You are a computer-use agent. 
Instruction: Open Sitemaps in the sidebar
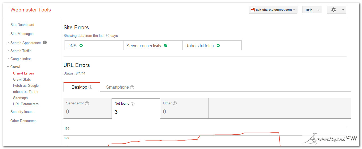[x=20, y=98]
